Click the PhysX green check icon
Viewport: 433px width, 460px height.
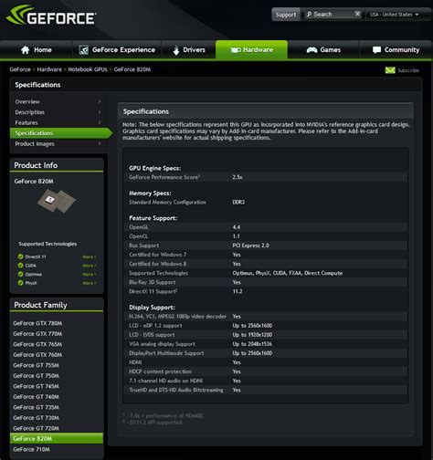(x=20, y=283)
